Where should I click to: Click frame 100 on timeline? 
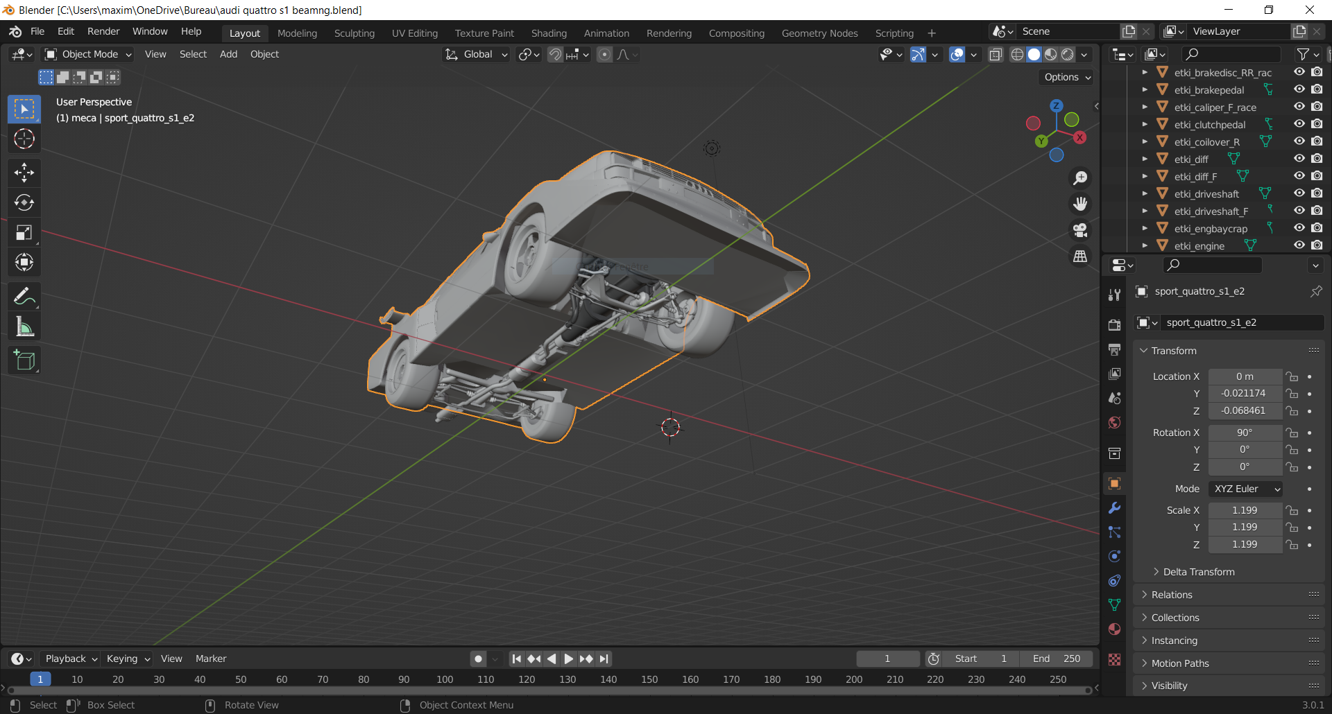445,679
